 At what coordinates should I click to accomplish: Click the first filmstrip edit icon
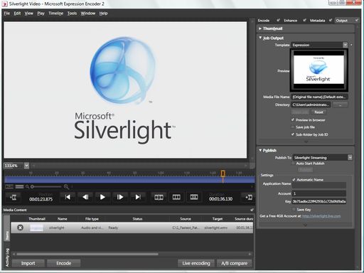click(x=159, y=197)
